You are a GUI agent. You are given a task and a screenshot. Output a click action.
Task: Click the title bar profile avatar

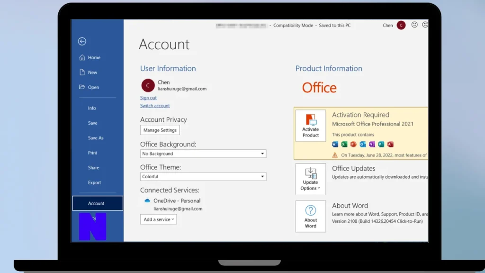(x=401, y=25)
